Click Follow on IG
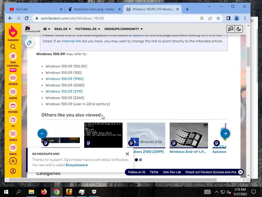The image size is (262, 197). click(137, 172)
